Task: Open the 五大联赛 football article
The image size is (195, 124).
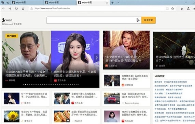Action: pyautogui.click(x=135, y=77)
